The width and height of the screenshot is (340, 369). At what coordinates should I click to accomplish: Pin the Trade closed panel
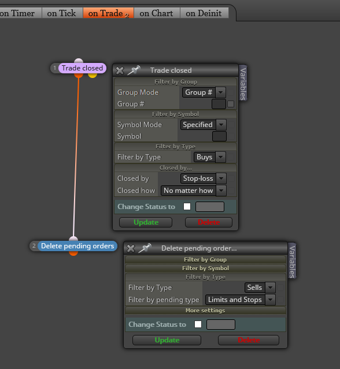click(x=134, y=70)
